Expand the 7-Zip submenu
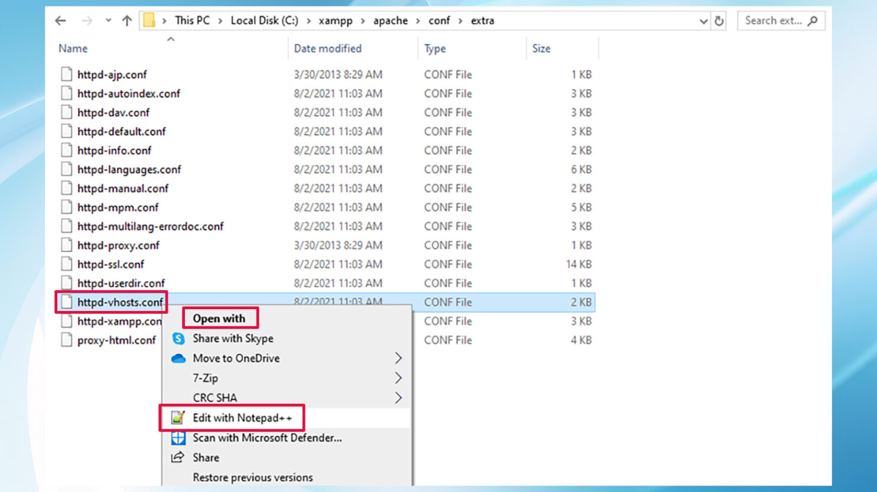Image resolution: width=877 pixels, height=492 pixels. pos(398,378)
